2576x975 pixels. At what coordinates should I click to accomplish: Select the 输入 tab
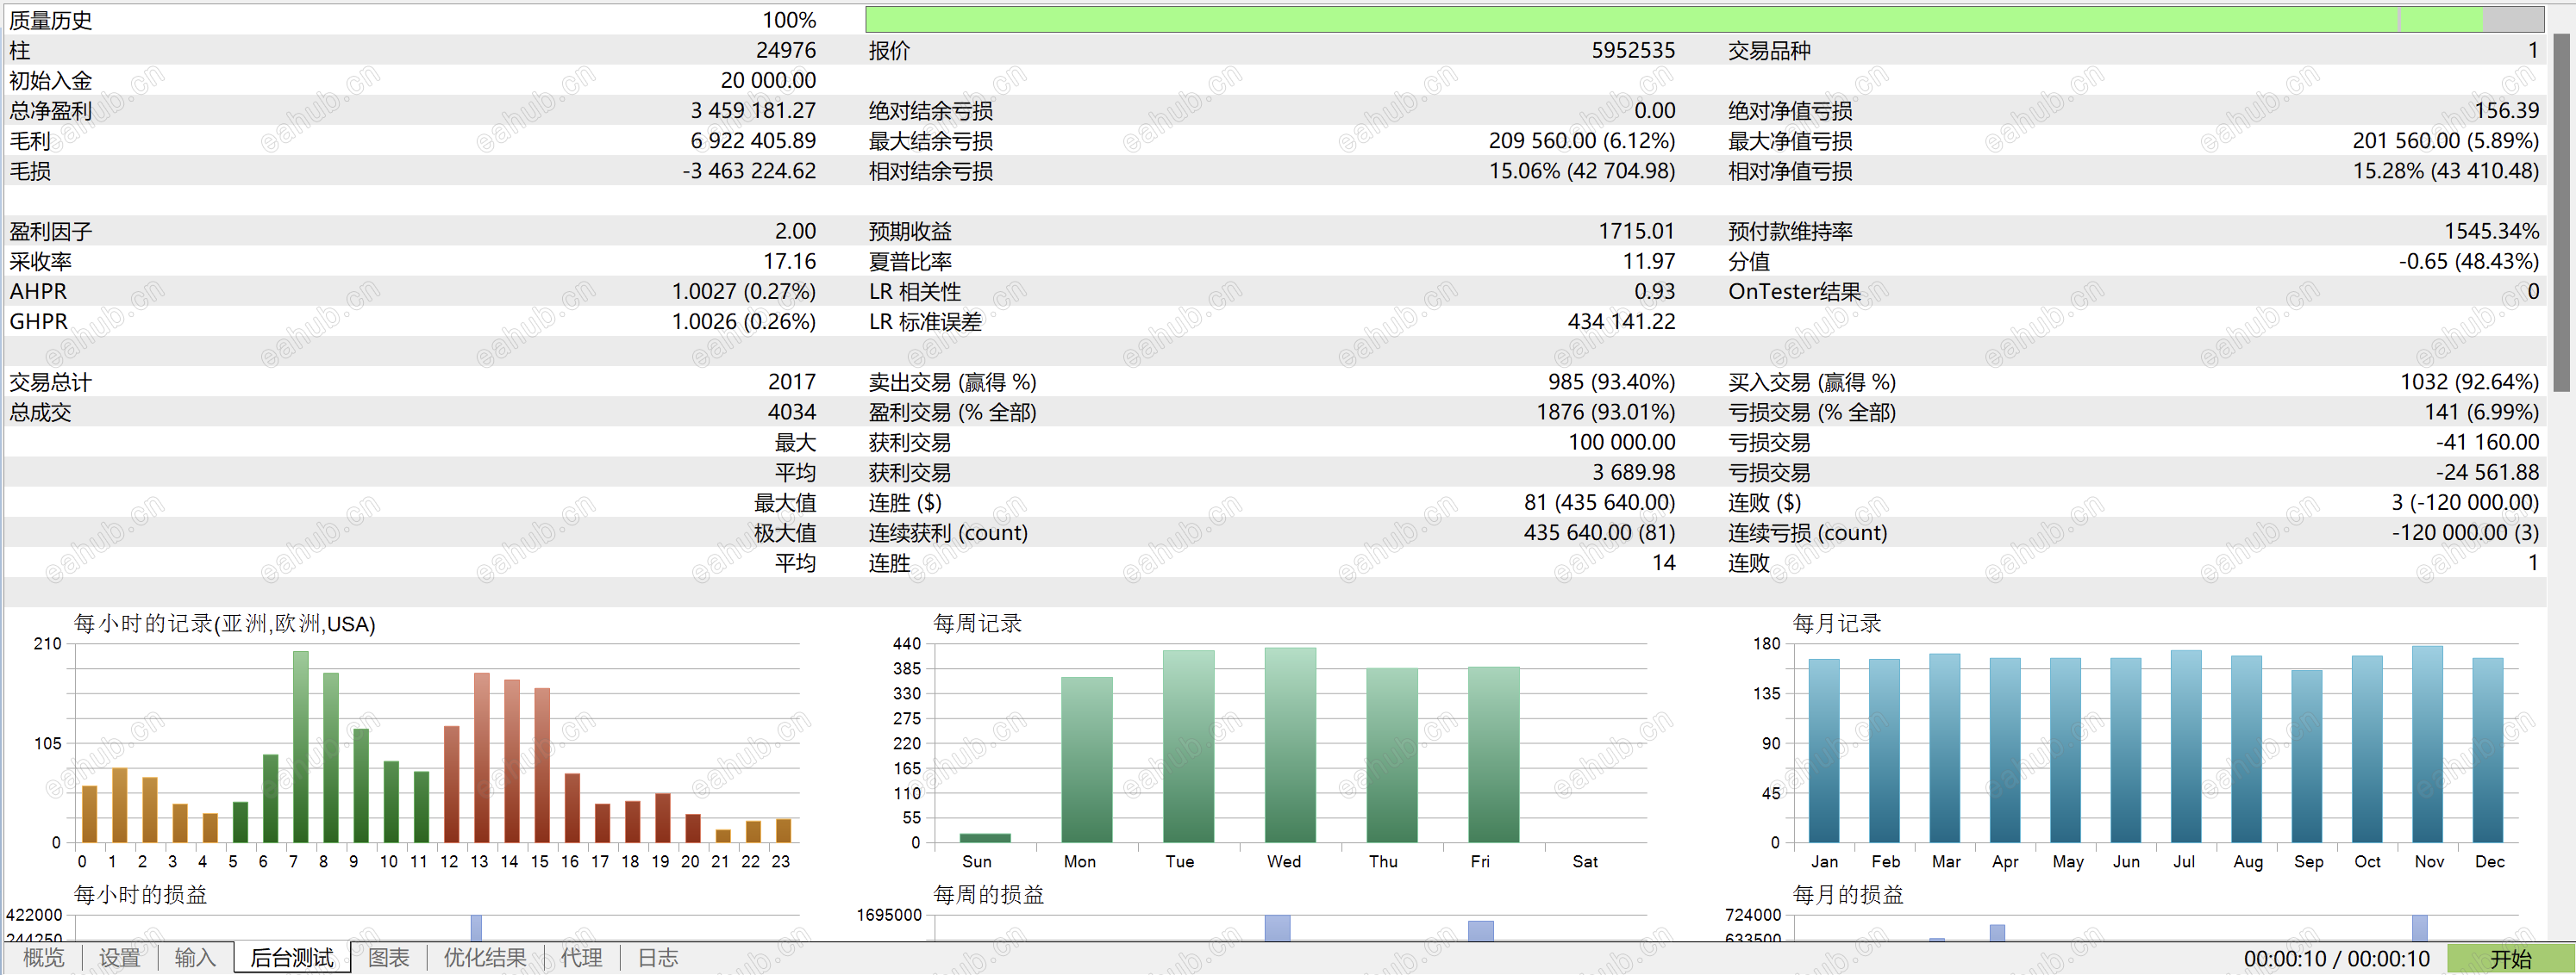point(195,957)
